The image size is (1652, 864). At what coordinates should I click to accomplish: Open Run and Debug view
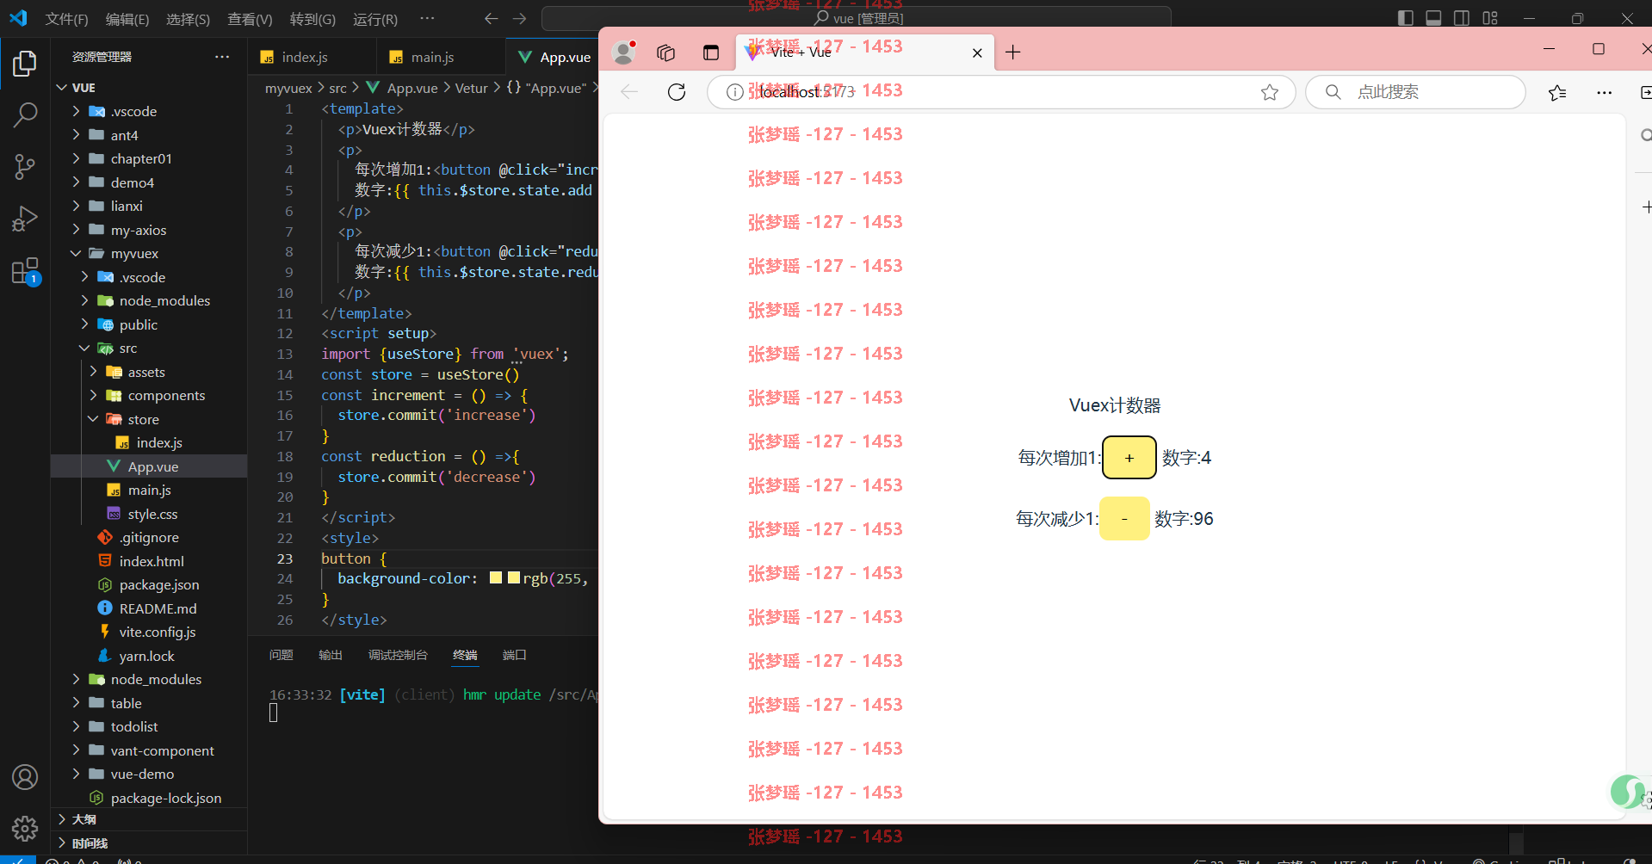[25, 219]
